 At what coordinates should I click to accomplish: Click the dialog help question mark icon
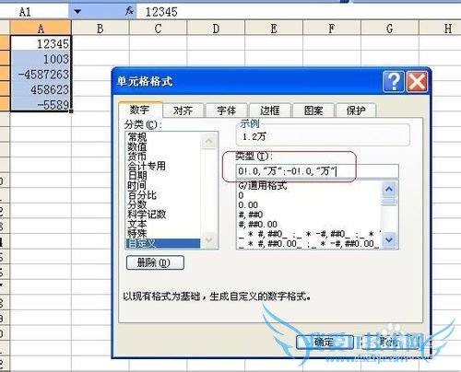pyautogui.click(x=394, y=81)
